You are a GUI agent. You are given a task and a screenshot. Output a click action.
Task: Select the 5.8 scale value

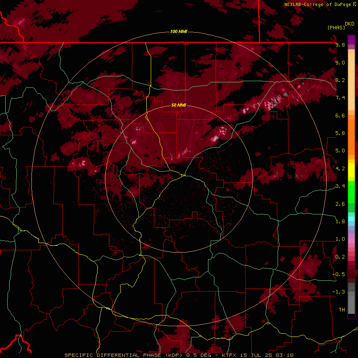pyautogui.click(x=340, y=133)
